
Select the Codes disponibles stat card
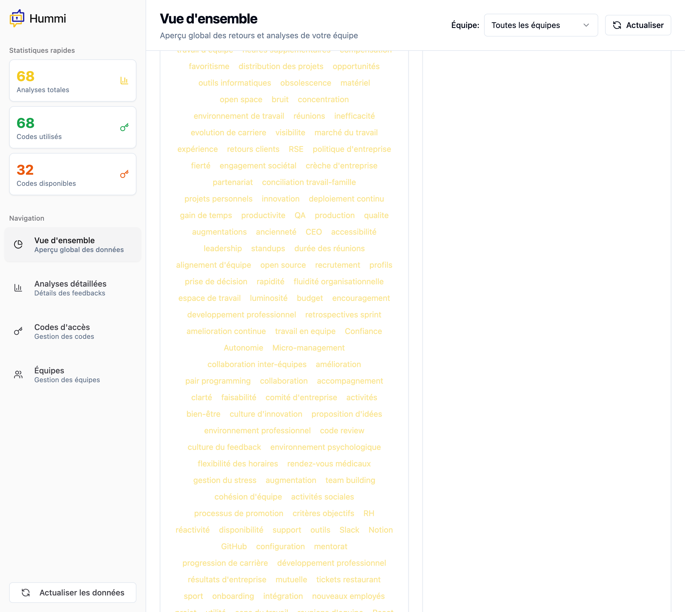click(72, 174)
